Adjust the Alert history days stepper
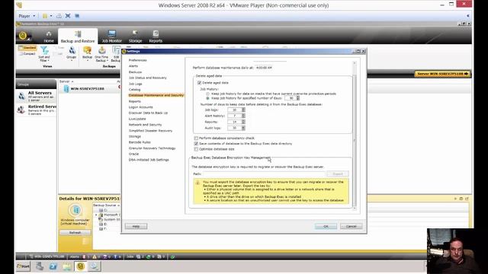This screenshot has width=488, height=274. point(243,116)
